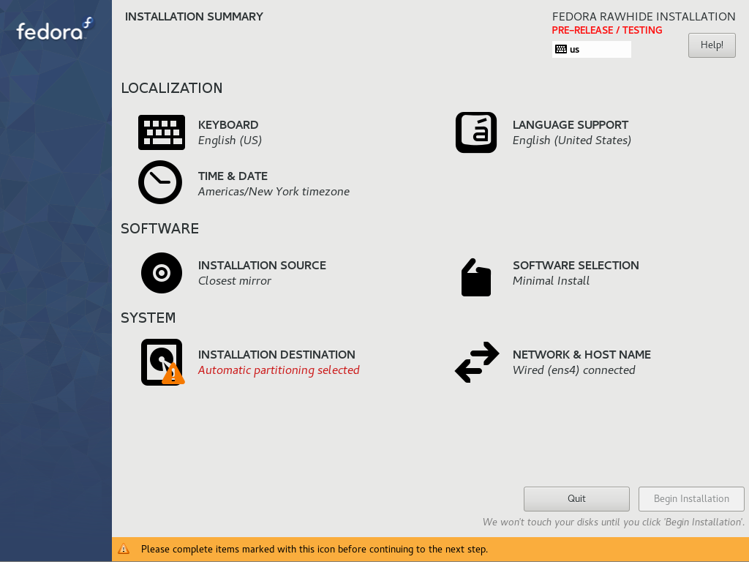Click the LOCALIZATION section heading
This screenshot has width=749, height=562.
(x=171, y=88)
